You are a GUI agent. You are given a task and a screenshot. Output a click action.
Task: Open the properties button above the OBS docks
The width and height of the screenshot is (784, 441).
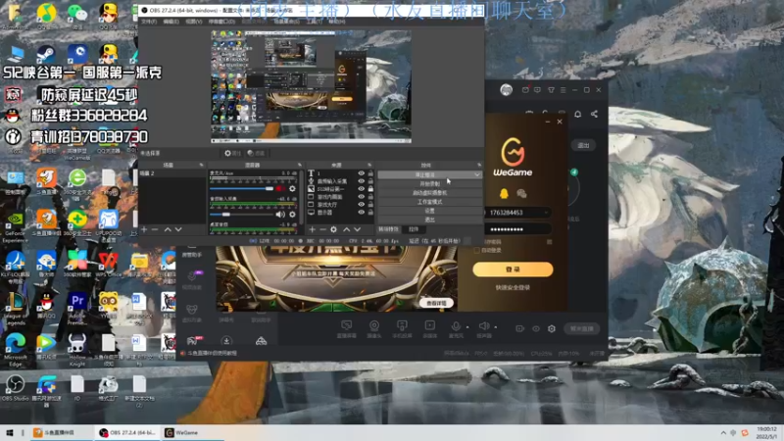232,153
